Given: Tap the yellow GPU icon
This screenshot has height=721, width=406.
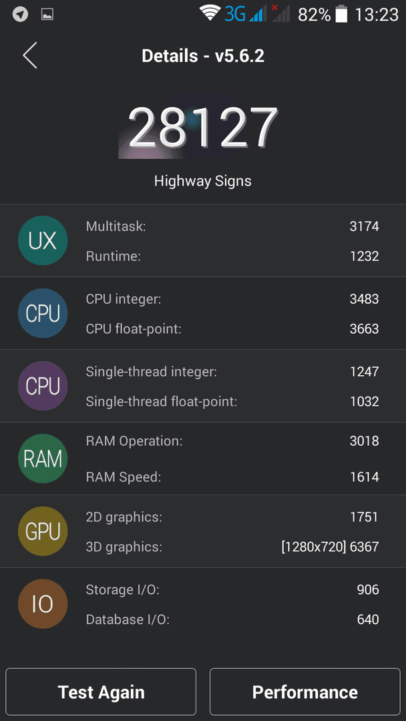Looking at the screenshot, I should point(43,531).
